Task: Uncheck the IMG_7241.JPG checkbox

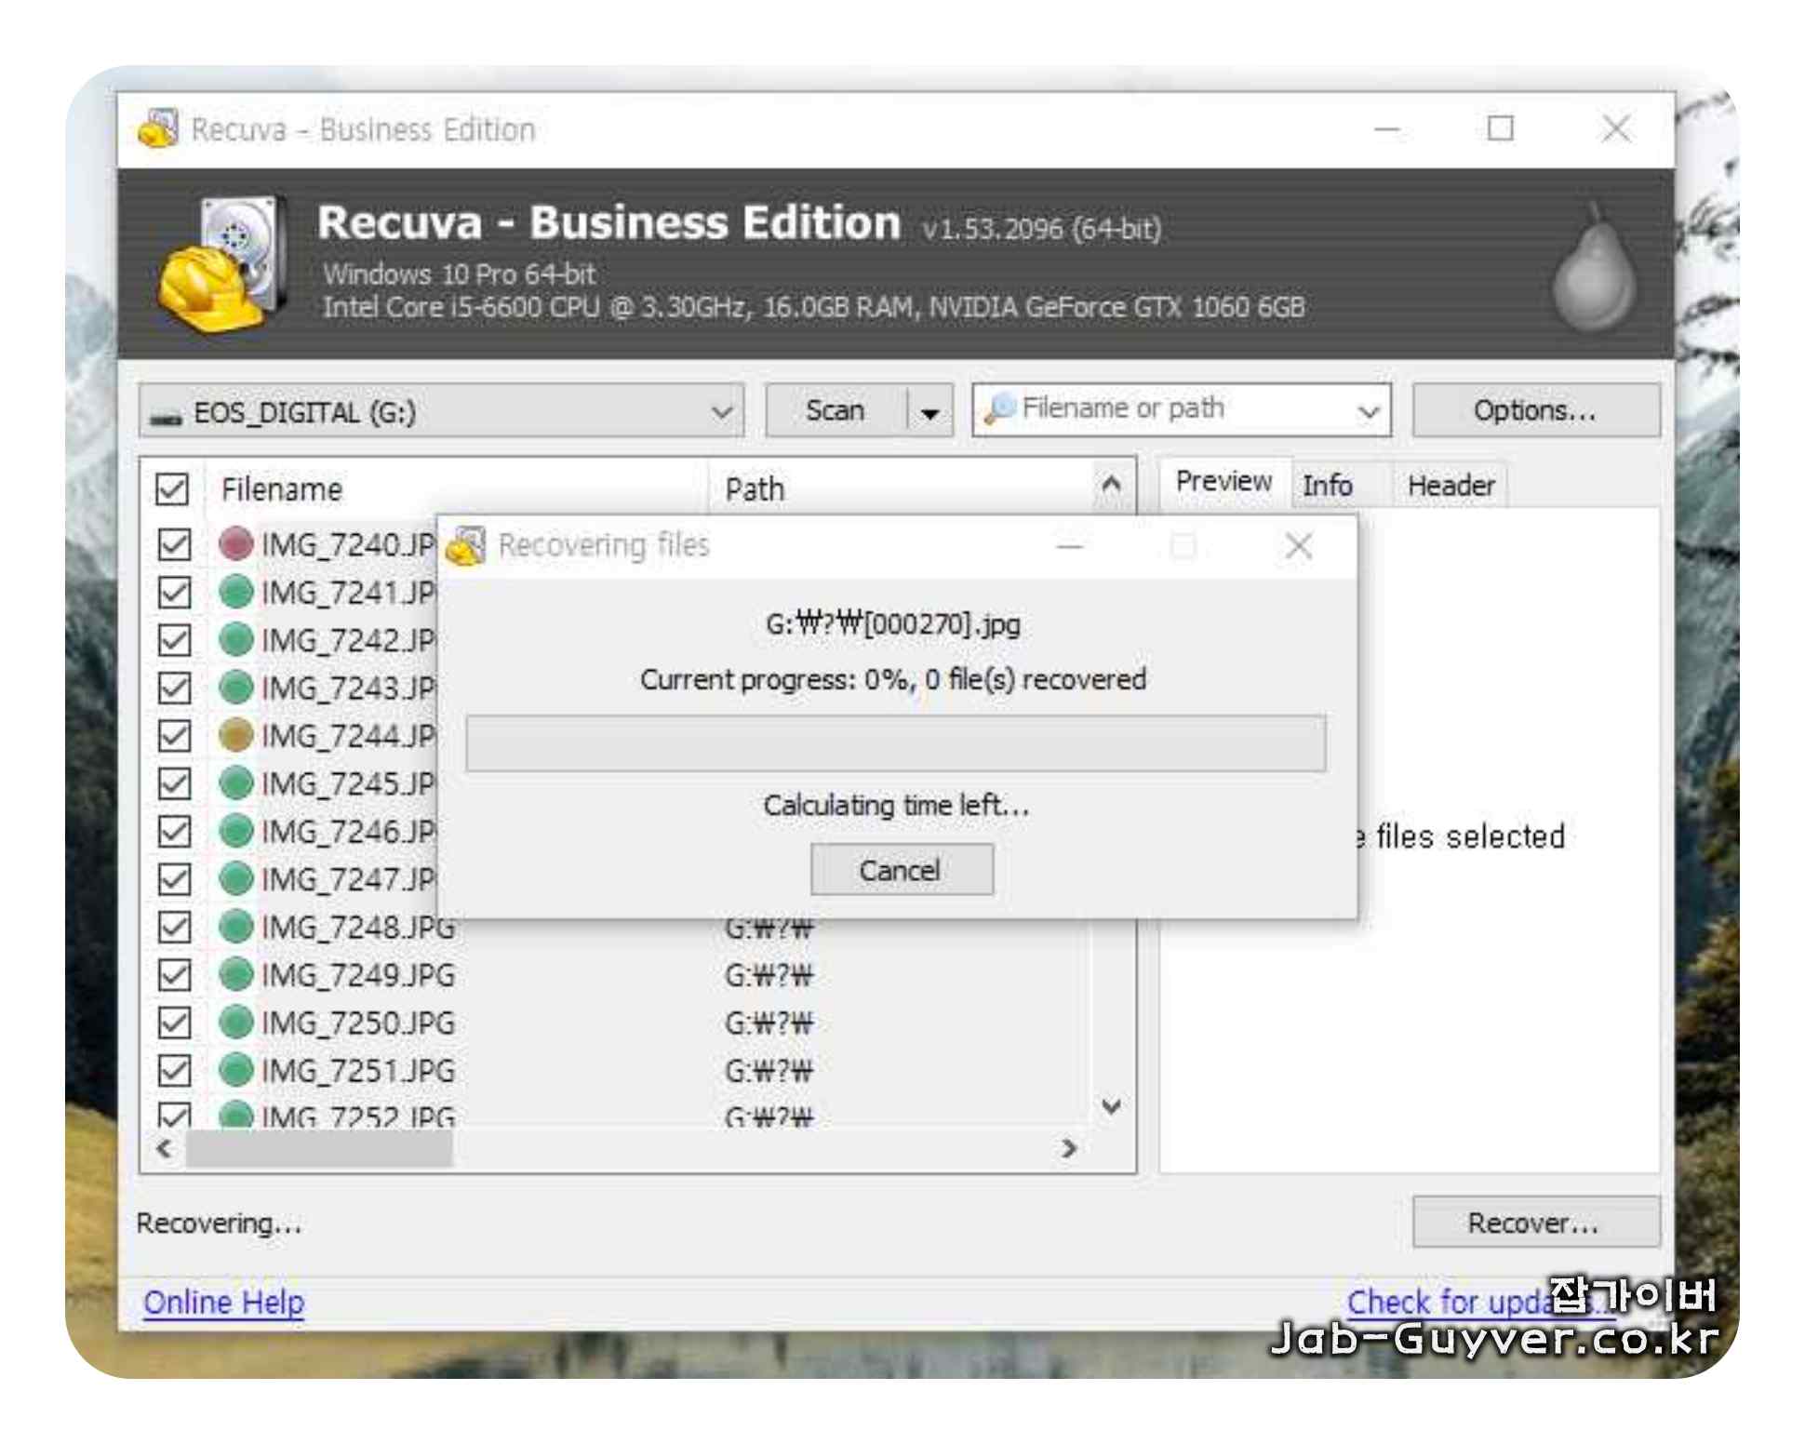Action: coord(174,592)
